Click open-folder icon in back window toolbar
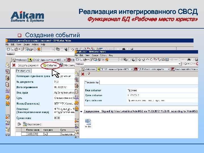Viewport: 204px width, 153px height. click(x=16, y=49)
